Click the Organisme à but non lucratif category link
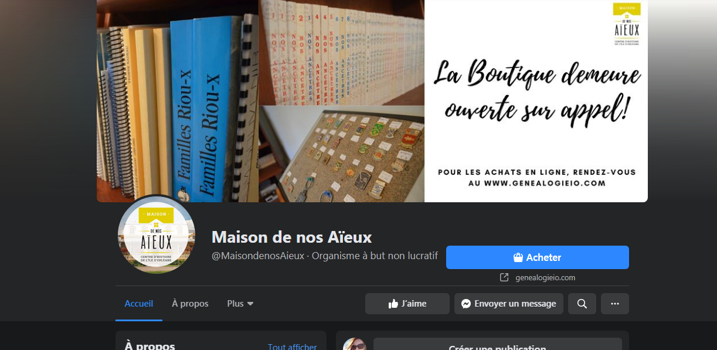717x350 pixels. coord(375,256)
